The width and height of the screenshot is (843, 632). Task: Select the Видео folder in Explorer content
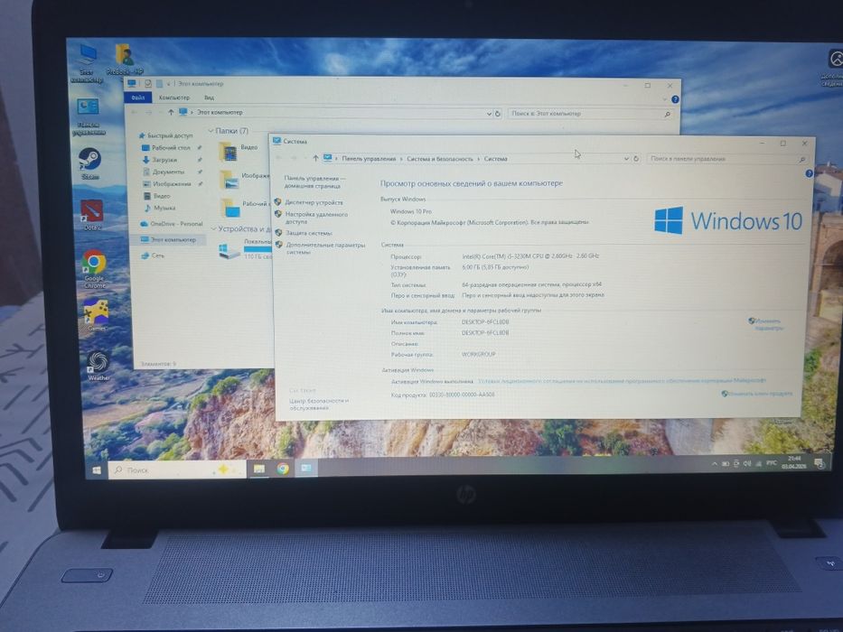pyautogui.click(x=239, y=151)
